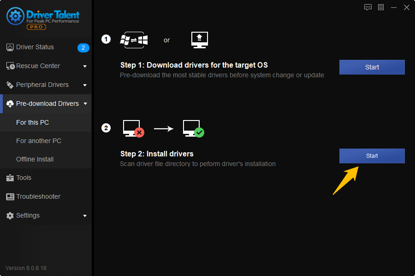Viewport: 415px width, 276px height.
Task: Open the menu list icon in title bar
Action: pos(381,7)
